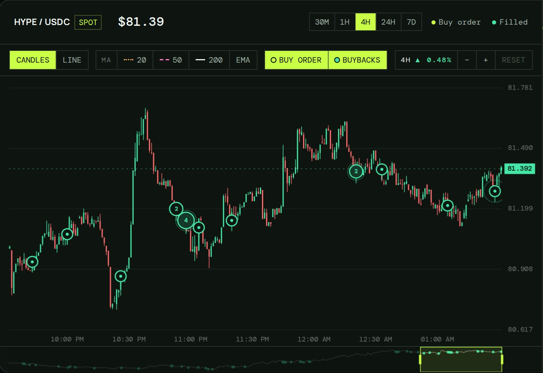Viewport: 543px width, 373px height.
Task: Click the buyback marker near 12:30 AM
Action: (x=382, y=169)
